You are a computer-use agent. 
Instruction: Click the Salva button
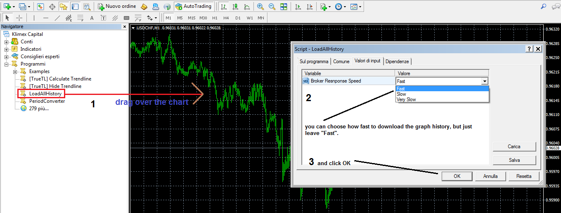tap(514, 160)
